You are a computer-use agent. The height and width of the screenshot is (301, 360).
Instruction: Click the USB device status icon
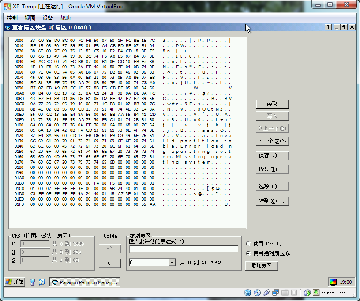click(x=266, y=293)
